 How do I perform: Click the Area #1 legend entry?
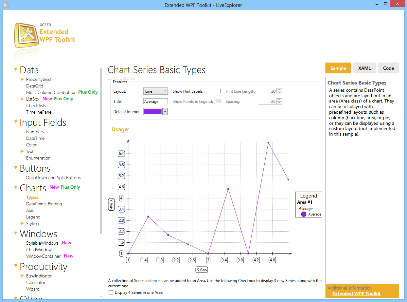[304, 202]
